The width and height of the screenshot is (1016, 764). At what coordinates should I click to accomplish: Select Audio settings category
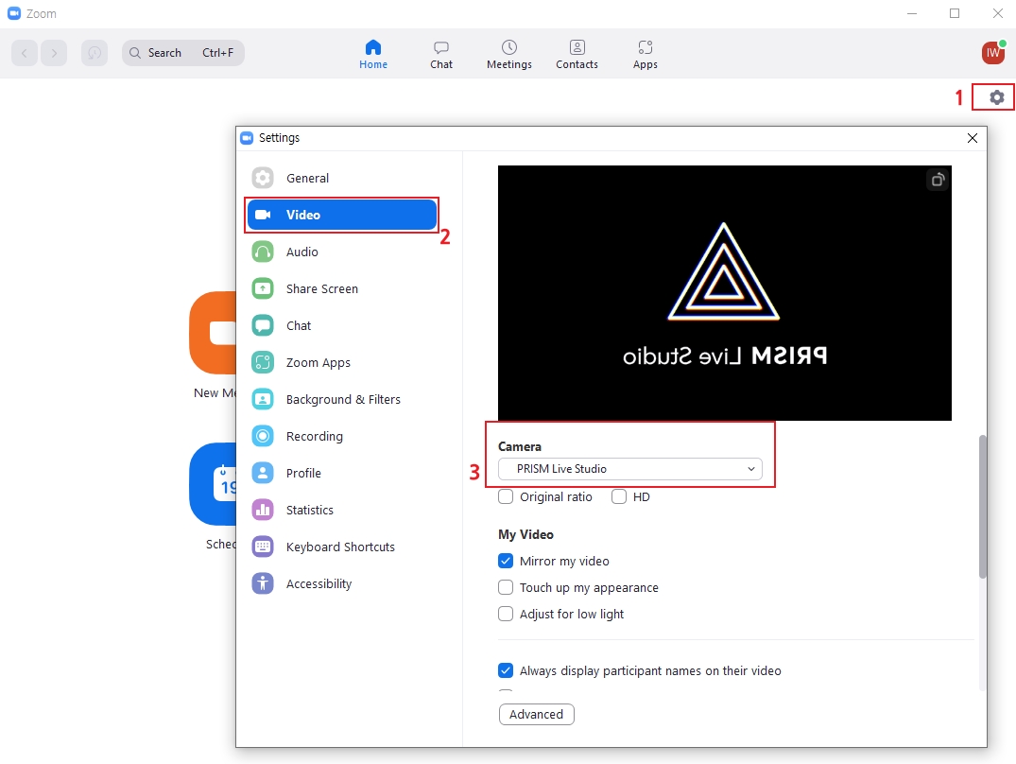[341, 252]
